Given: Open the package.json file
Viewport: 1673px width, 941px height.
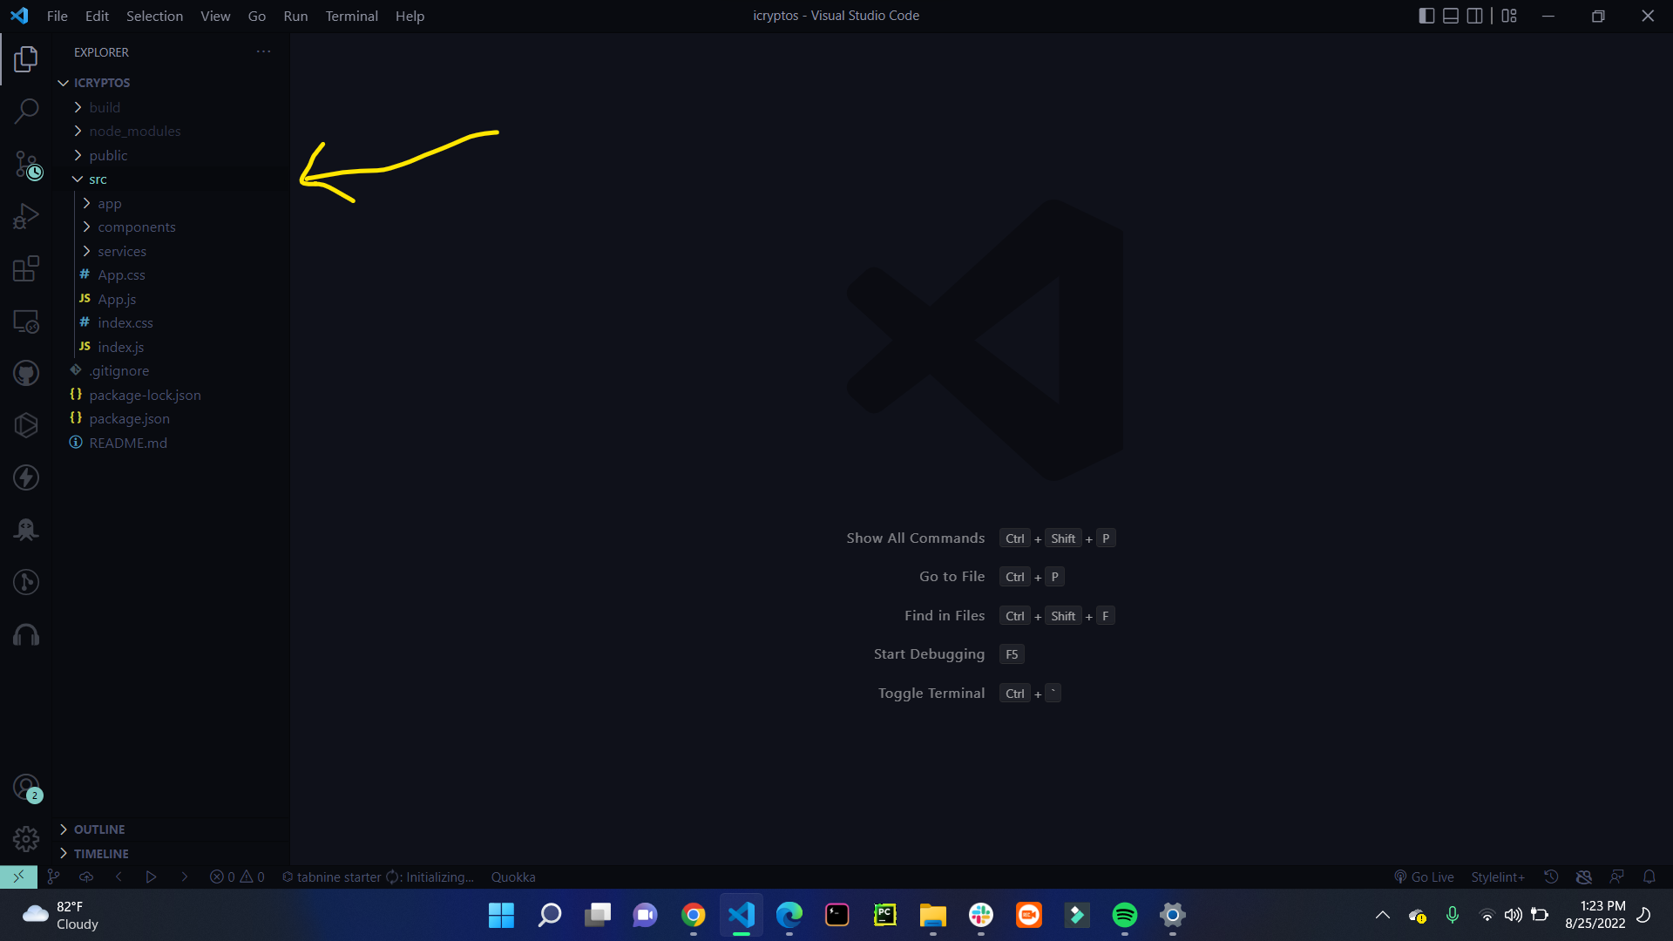Looking at the screenshot, I should pos(129,418).
